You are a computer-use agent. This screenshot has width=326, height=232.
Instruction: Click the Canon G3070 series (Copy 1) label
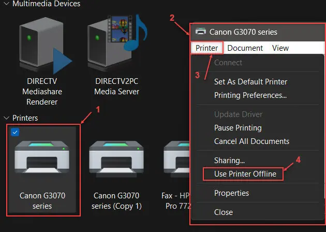[116, 201]
